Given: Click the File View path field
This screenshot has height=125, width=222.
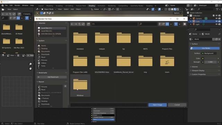Looking at the screenshot, I should [114, 24].
